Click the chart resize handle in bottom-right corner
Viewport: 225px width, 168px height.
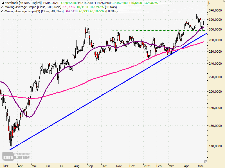205,162
